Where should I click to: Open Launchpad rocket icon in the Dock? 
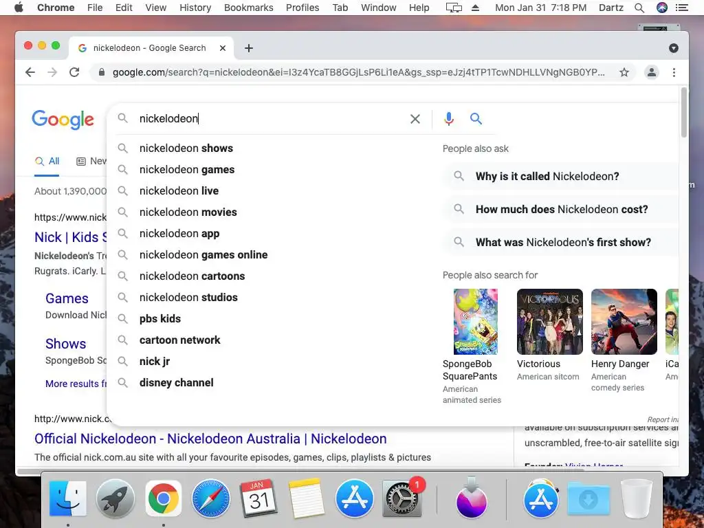click(x=115, y=498)
